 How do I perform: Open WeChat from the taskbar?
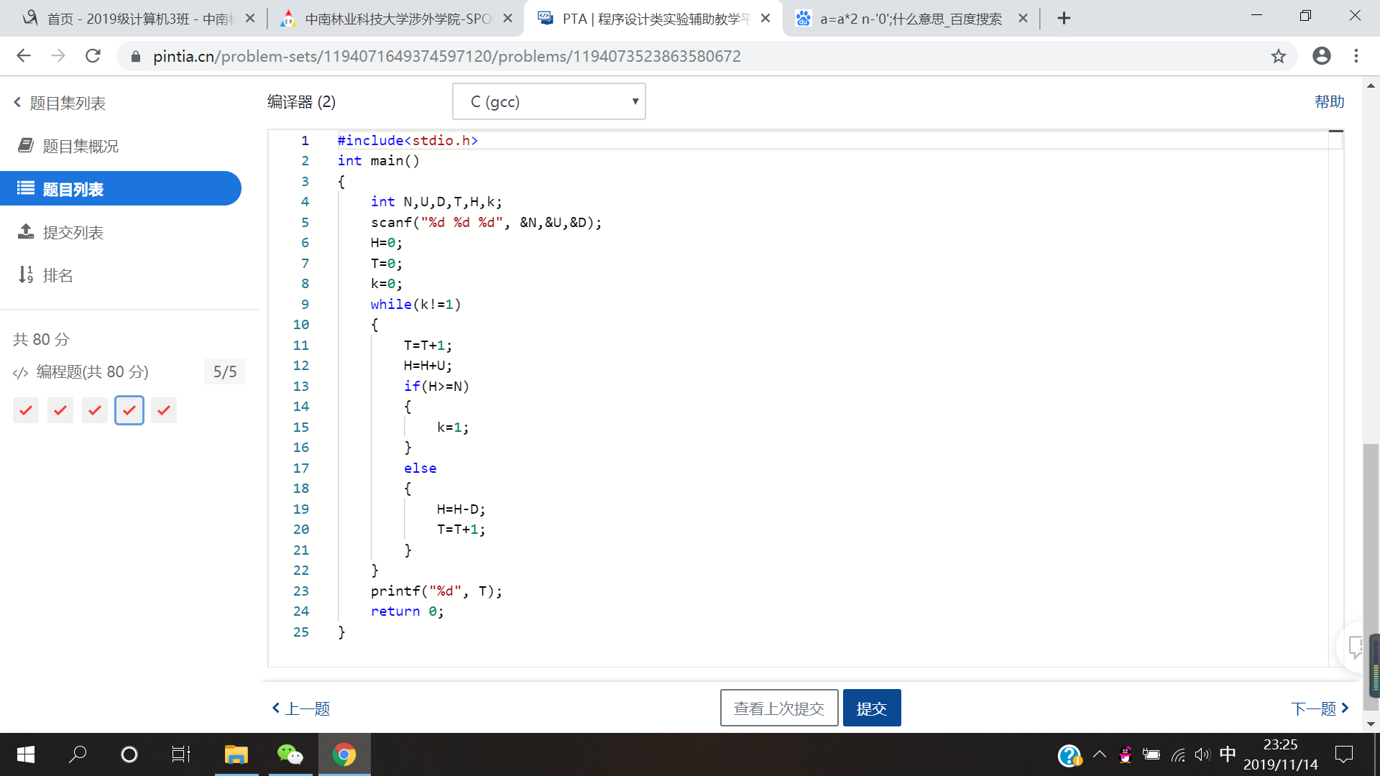coord(290,754)
